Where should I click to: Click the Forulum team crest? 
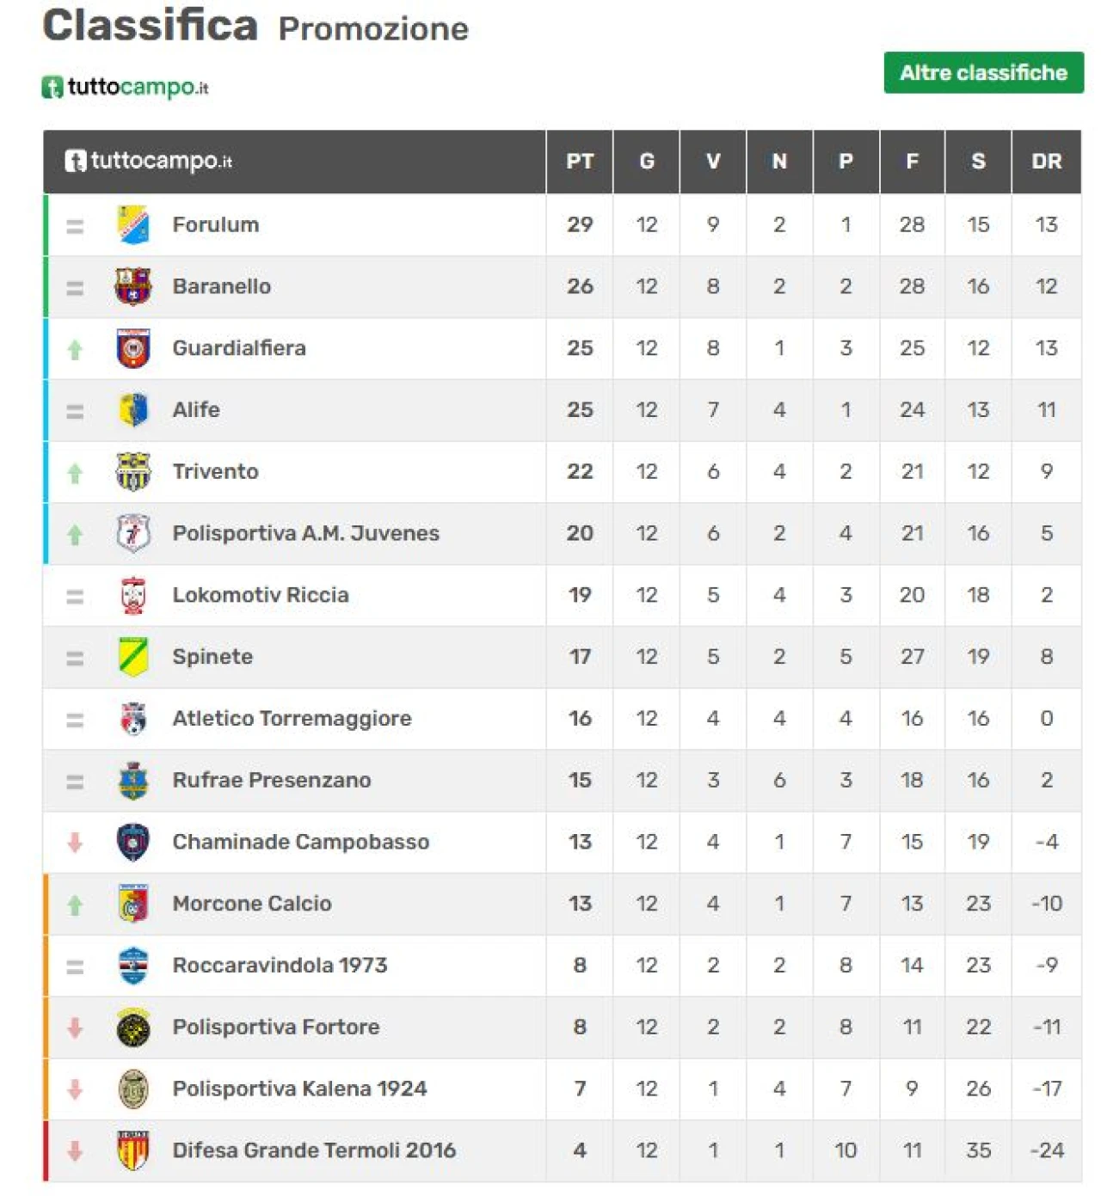pos(133,224)
